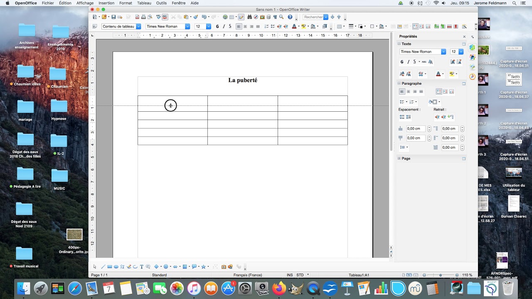
Task: Open the paragraph style dropdown 'Contenu de tableau'
Action: 138,27
